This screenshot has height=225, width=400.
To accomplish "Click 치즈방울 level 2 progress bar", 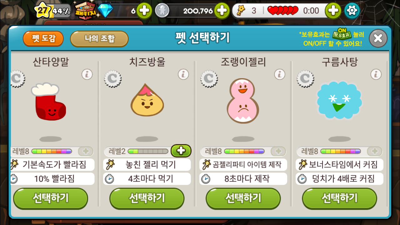I will point(148,151).
